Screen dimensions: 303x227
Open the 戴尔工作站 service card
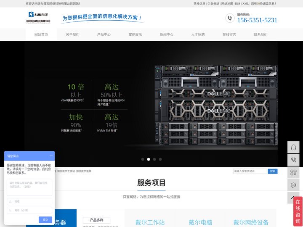pyautogui.click(x=150, y=222)
